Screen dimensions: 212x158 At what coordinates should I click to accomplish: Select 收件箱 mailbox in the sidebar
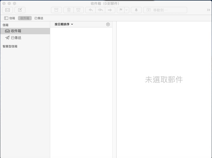[x=16, y=31]
